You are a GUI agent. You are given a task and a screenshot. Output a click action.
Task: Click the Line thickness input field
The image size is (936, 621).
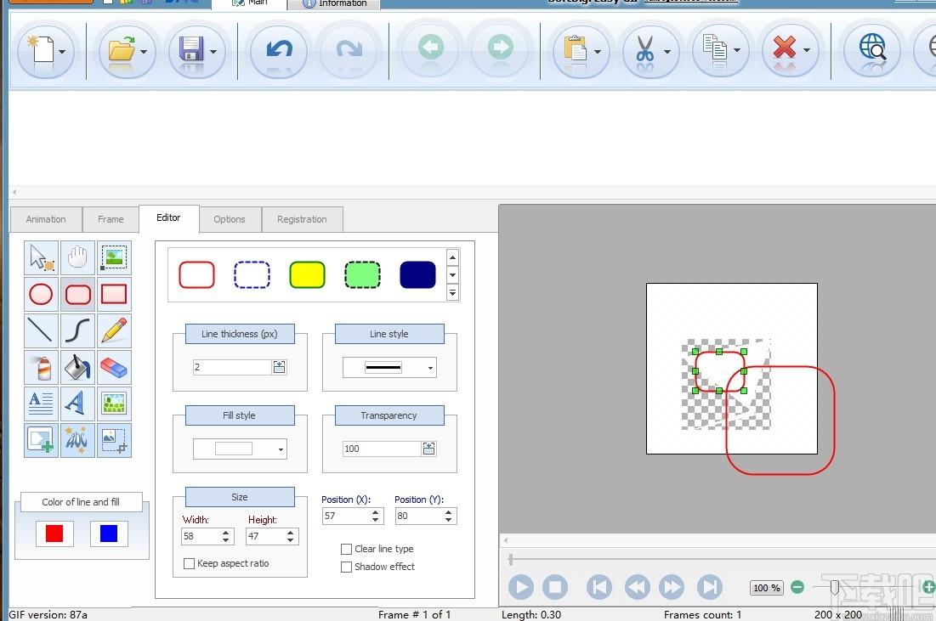pos(232,367)
